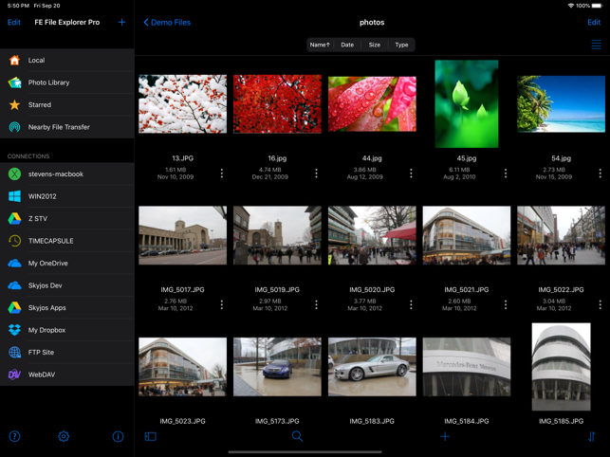Open more options for 13.JPG
610x457 pixels.
point(222,174)
